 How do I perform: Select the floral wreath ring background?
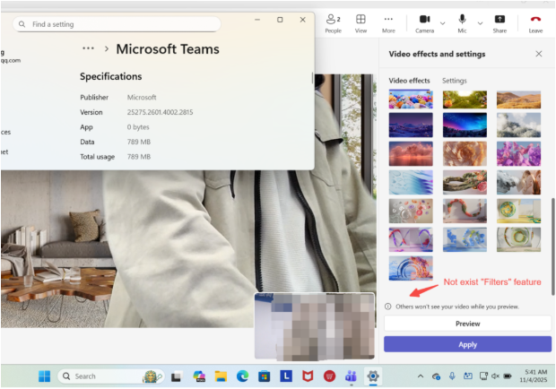click(x=465, y=182)
